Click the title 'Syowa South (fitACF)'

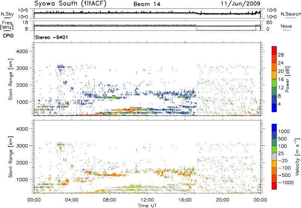70,4
